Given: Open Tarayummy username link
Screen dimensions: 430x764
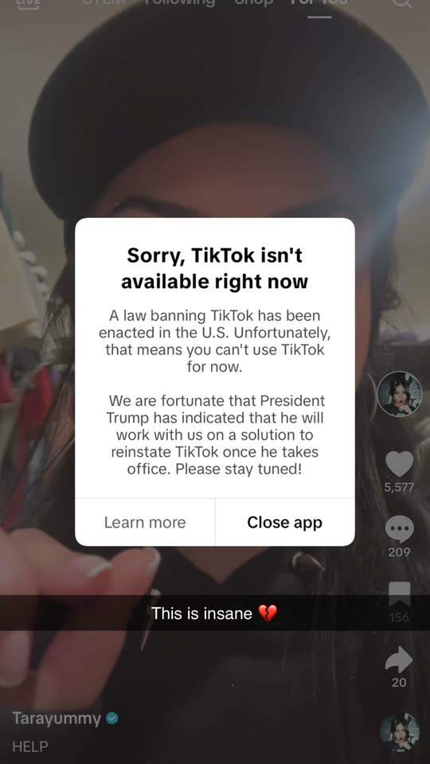Looking at the screenshot, I should tap(57, 718).
